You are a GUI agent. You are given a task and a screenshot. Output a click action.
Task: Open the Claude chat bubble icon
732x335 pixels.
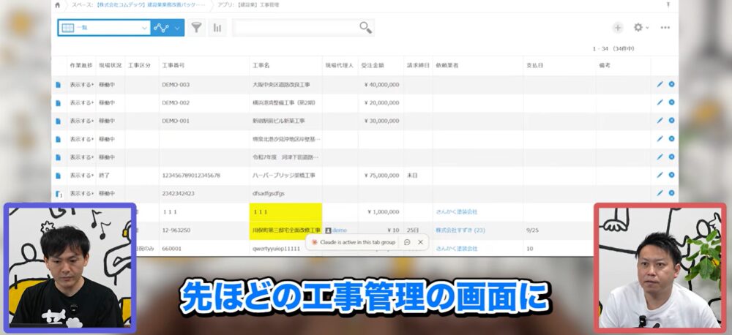(407, 242)
